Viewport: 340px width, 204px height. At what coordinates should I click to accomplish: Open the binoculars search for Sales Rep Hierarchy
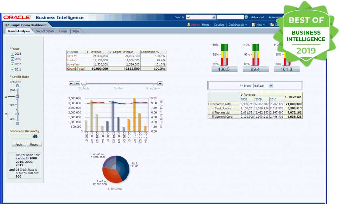(x=35, y=136)
